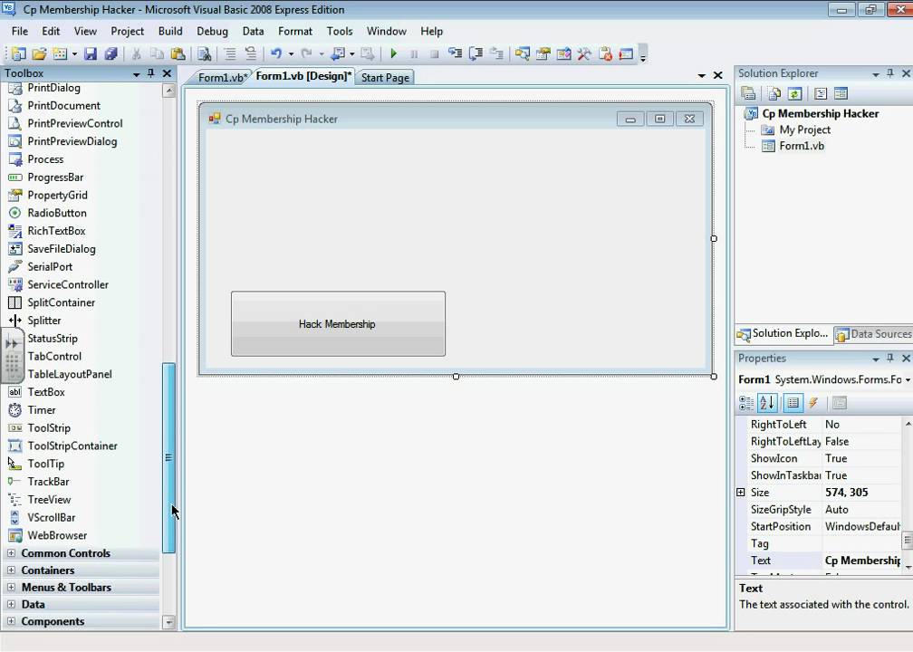Open the Debug menu
The height and width of the screenshot is (652, 913).
pyautogui.click(x=212, y=32)
